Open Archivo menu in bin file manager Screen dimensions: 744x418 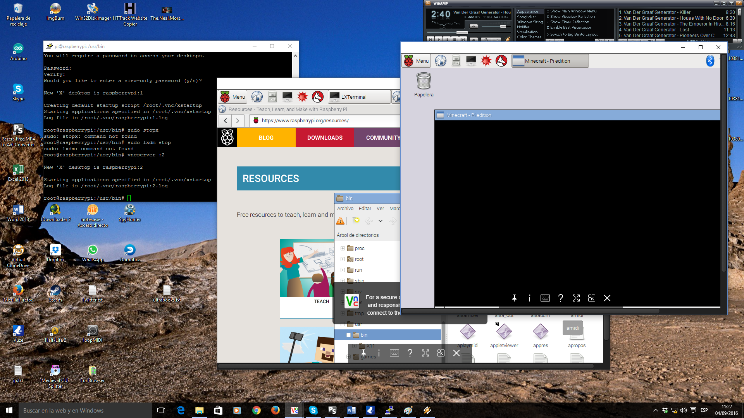click(x=345, y=209)
